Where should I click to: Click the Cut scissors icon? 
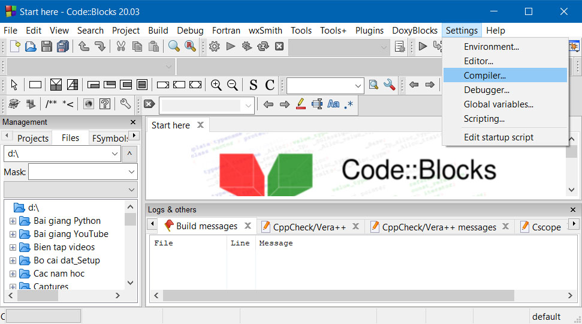(x=121, y=46)
